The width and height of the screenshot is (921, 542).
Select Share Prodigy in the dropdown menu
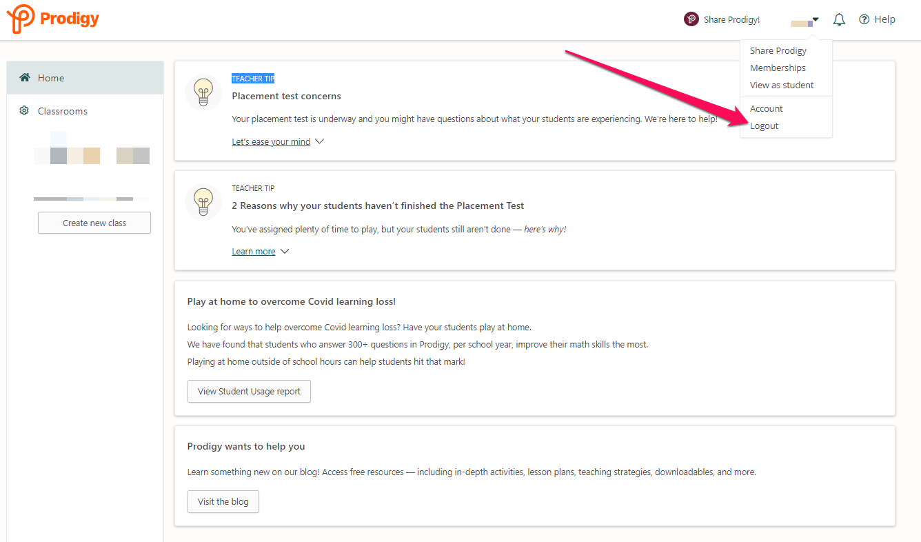tap(778, 50)
